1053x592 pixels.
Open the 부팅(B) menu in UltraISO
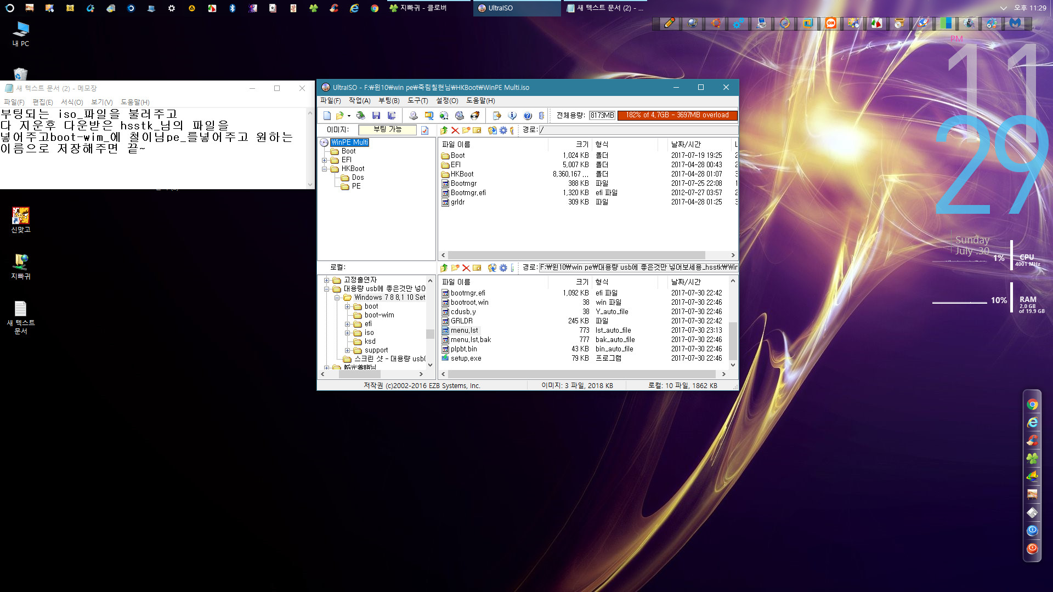pyautogui.click(x=389, y=101)
